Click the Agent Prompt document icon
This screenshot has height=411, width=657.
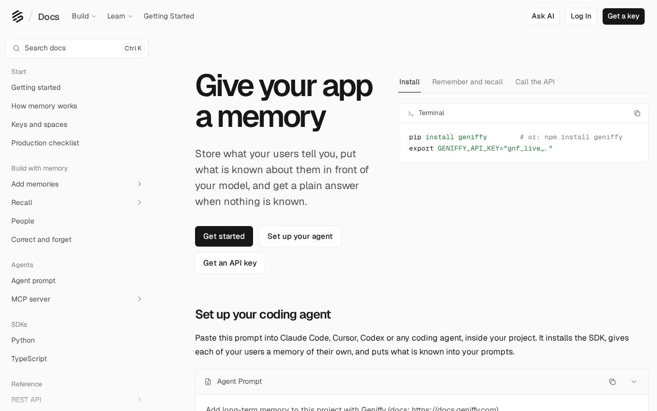point(208,382)
